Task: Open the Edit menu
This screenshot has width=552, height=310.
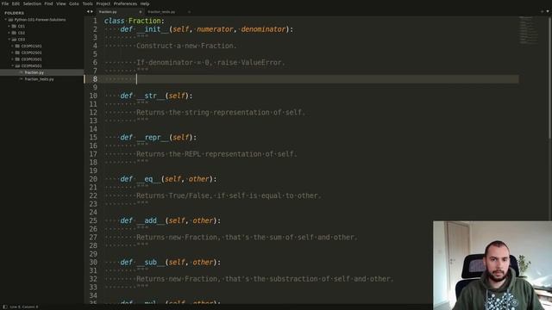Action: [x=16, y=3]
